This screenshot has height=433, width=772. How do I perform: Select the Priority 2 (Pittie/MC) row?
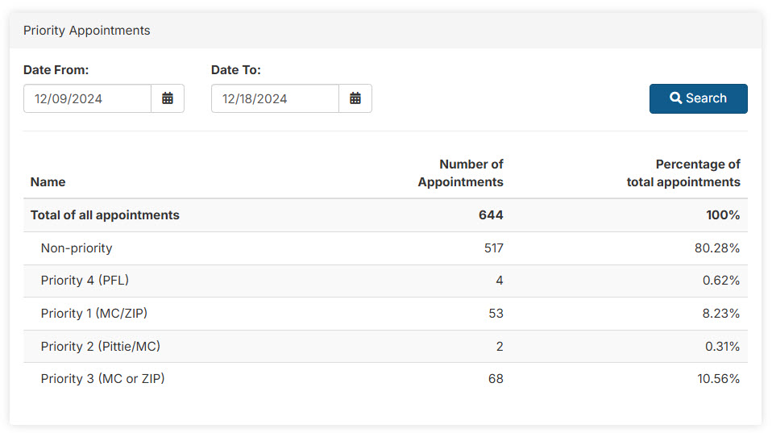101,347
